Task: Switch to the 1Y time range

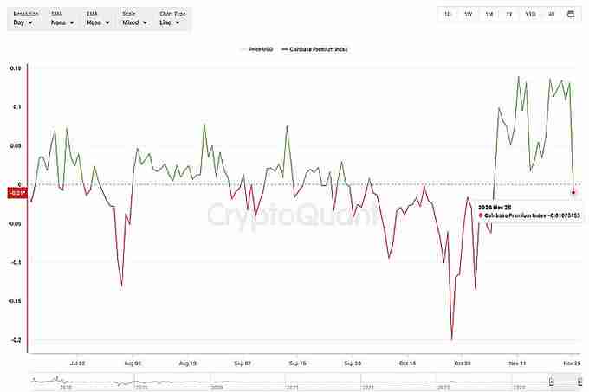Action: click(509, 14)
